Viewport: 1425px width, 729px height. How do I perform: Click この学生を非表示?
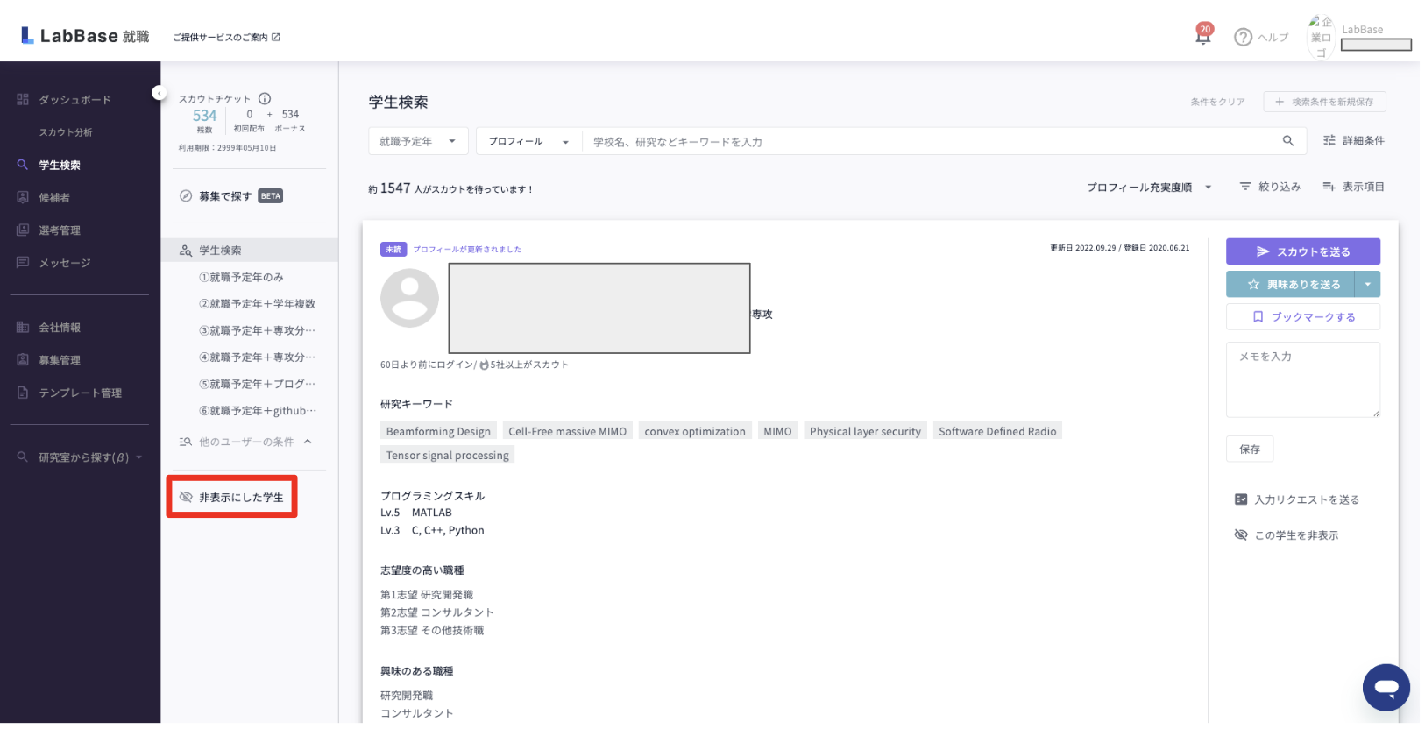pyautogui.click(x=1287, y=535)
